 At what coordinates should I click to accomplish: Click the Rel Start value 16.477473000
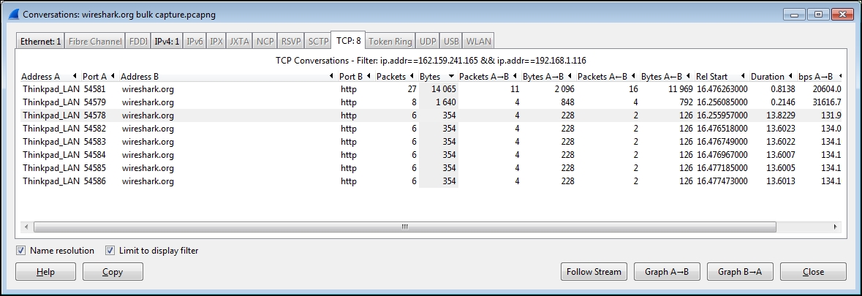pos(722,181)
